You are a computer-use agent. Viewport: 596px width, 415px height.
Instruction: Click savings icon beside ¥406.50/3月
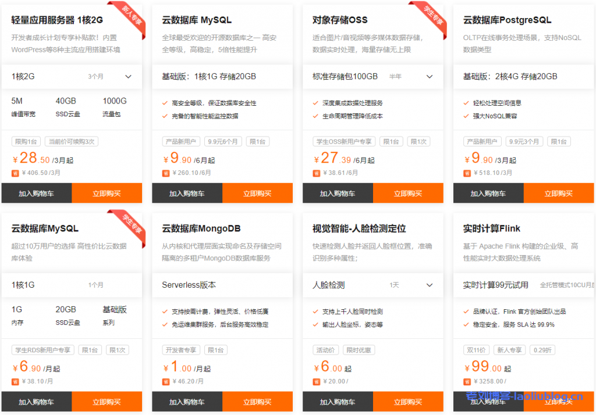click(x=15, y=173)
